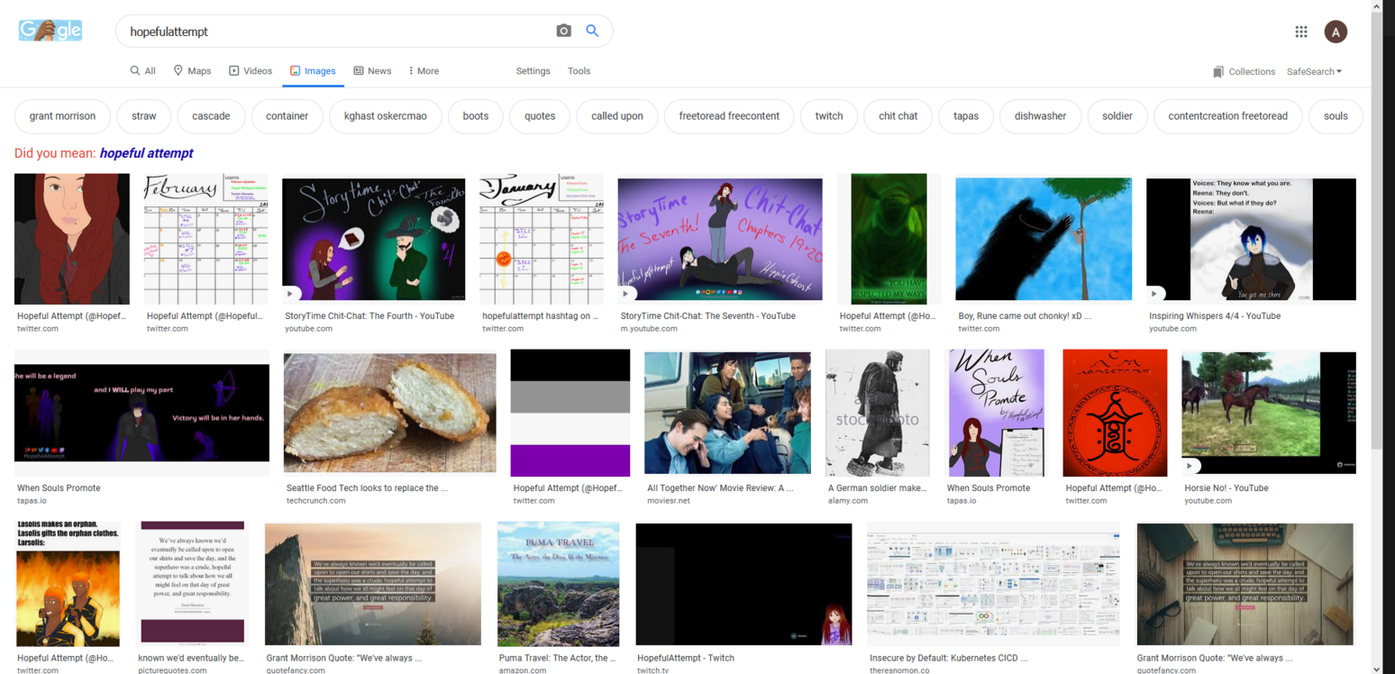Open the Tools options
Viewport: 1395px width, 674px height.
click(579, 71)
